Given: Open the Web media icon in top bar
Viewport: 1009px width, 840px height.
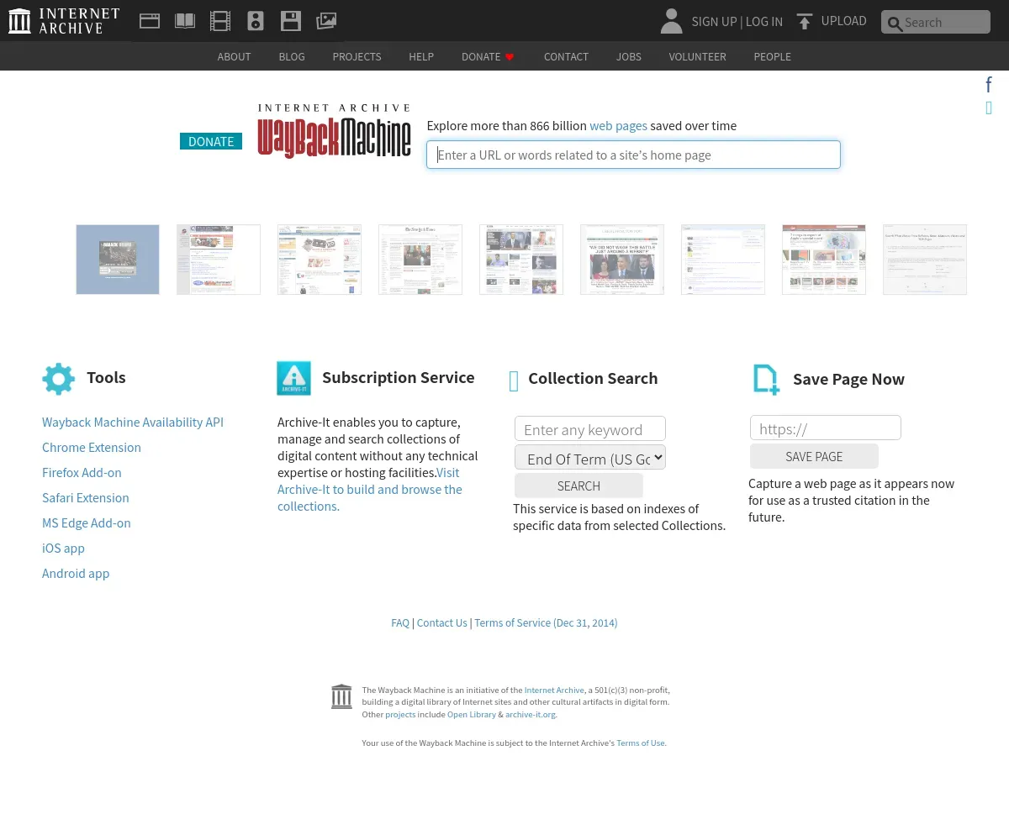Looking at the screenshot, I should [x=150, y=21].
